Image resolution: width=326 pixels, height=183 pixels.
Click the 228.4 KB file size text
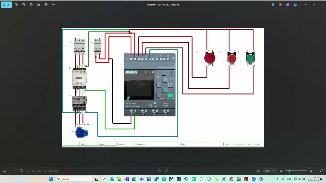click(52, 171)
